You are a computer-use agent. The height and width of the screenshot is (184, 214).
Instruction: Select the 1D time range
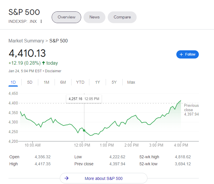pyautogui.click(x=13, y=82)
